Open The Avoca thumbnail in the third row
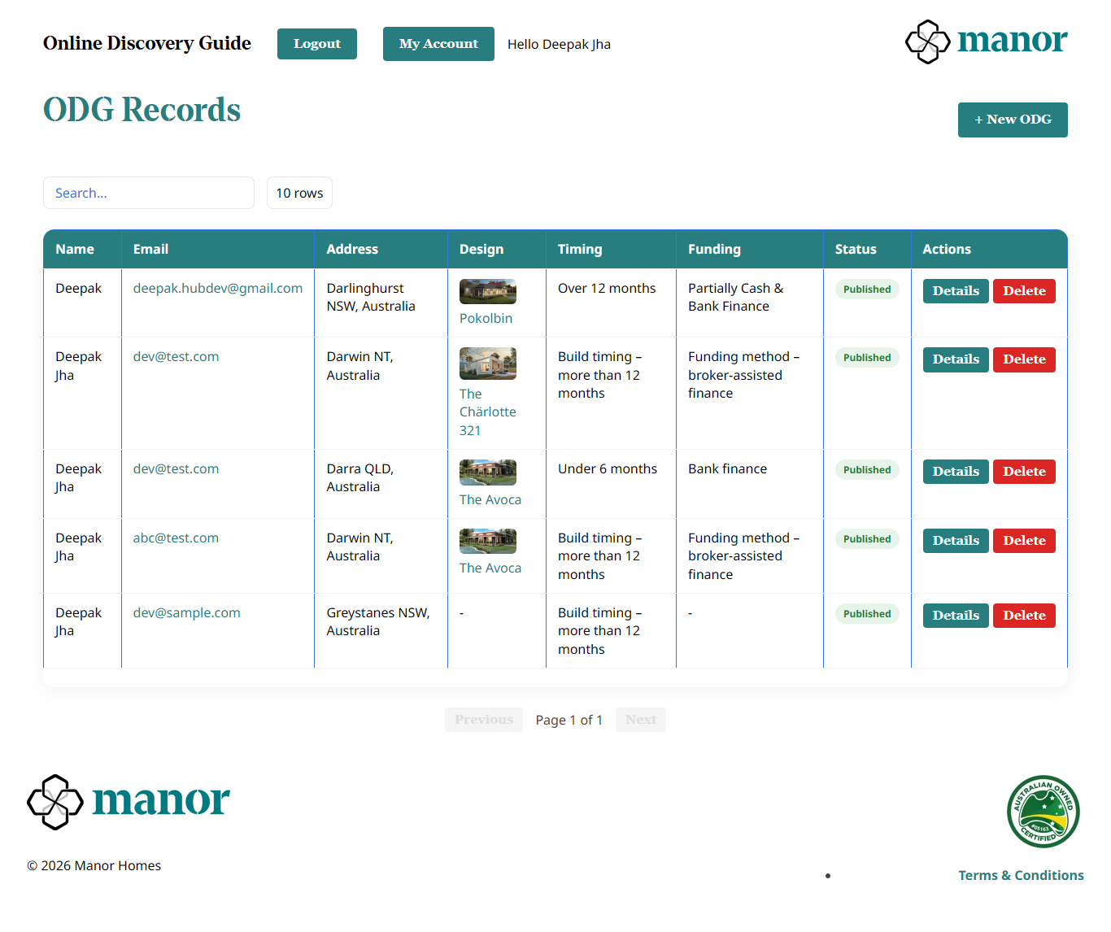1111x932 pixels. pos(487,472)
